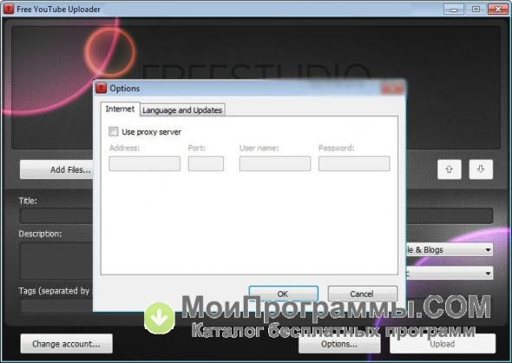The width and height of the screenshot is (512, 363).
Task: Select the Options dialog red title icon
Action: (x=101, y=89)
